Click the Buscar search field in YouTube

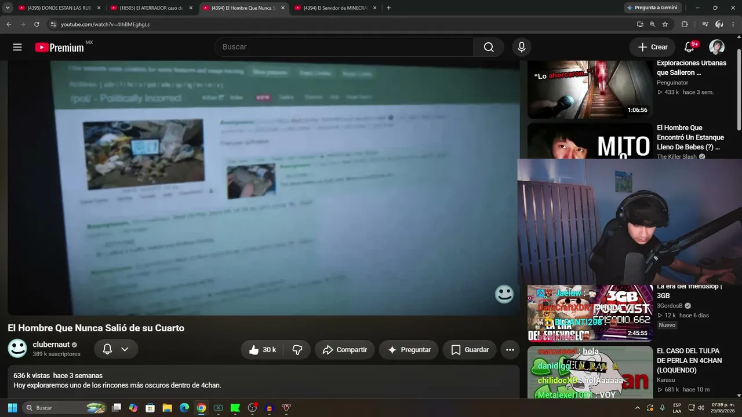click(344, 47)
